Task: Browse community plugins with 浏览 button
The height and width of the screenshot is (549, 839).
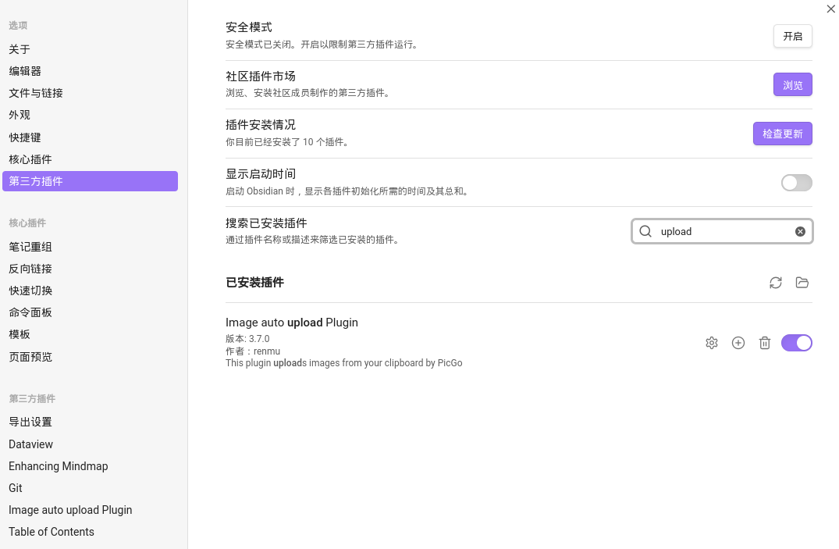Action: (792, 85)
